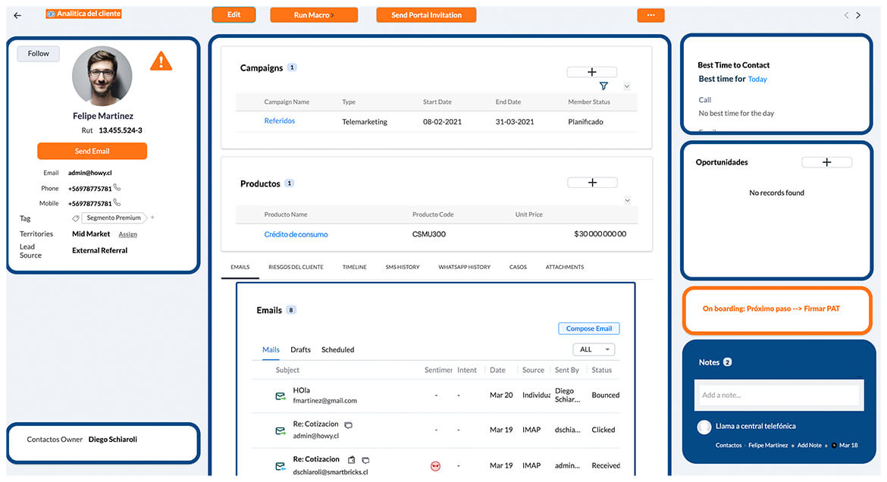
Task: Sort emails by Subject column header
Action: pyautogui.click(x=287, y=370)
